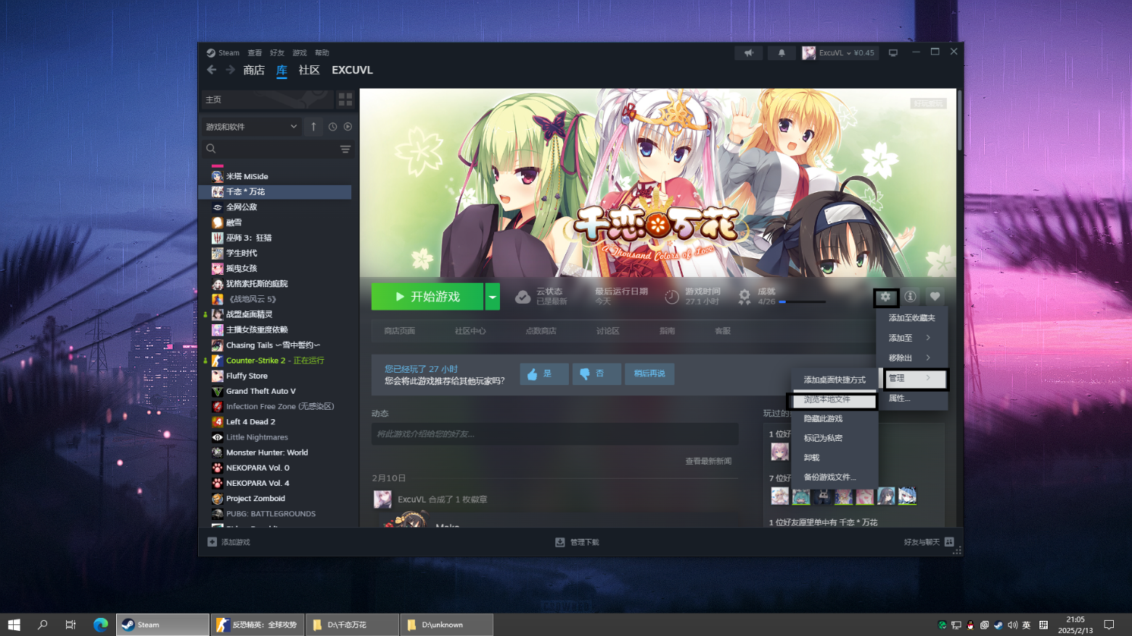Toggle the heart to favorite the game

click(x=935, y=297)
